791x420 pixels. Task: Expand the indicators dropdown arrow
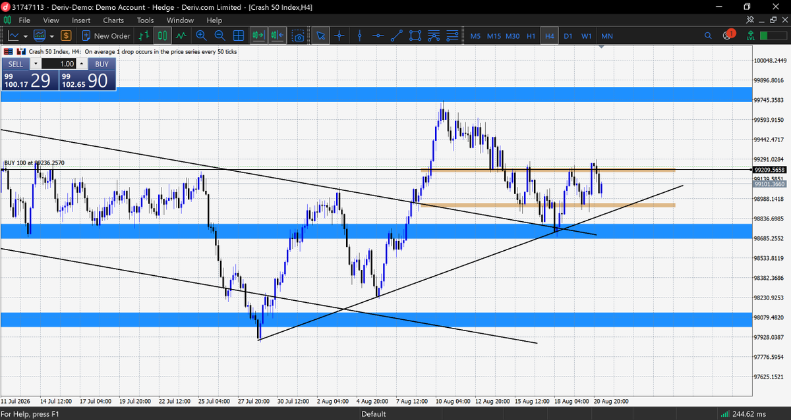[x=51, y=36]
